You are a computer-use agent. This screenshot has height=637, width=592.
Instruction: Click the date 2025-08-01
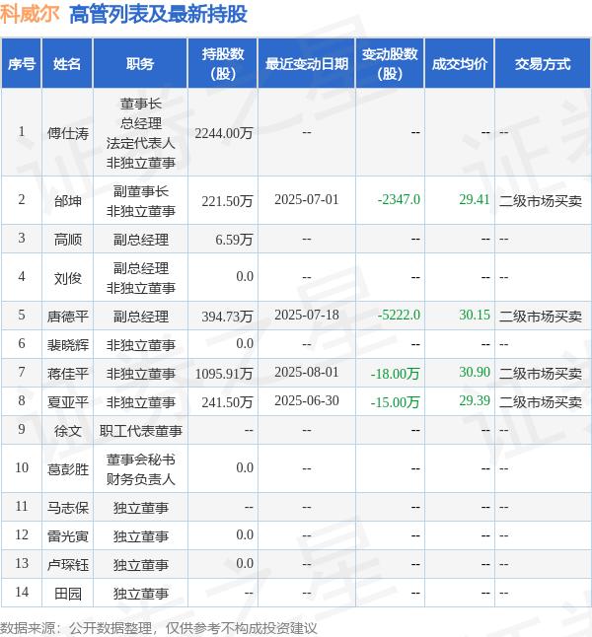(307, 372)
